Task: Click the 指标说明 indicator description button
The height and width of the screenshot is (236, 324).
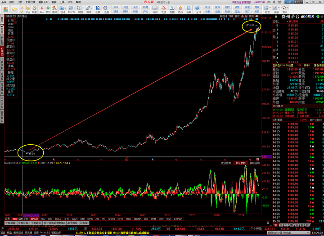Action: click(x=255, y=163)
